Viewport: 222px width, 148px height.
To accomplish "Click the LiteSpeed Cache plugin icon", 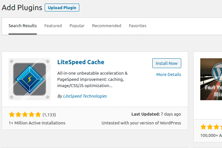I will (x=30, y=79).
